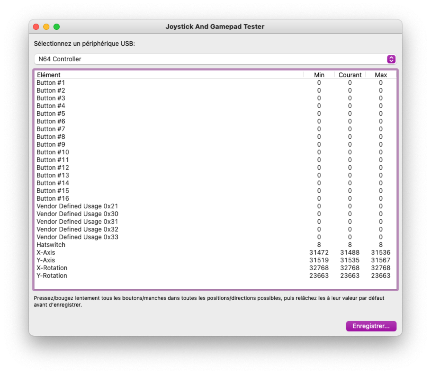Select Vendor Defined Usage 0x30 row
Screen dimensions: 431x374
(215, 214)
